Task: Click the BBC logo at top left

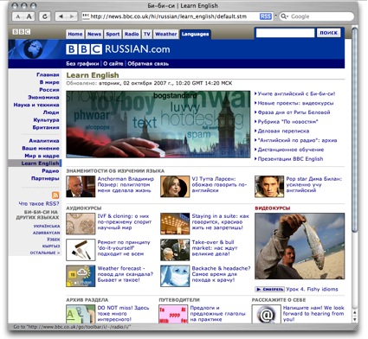Action: click(22, 32)
